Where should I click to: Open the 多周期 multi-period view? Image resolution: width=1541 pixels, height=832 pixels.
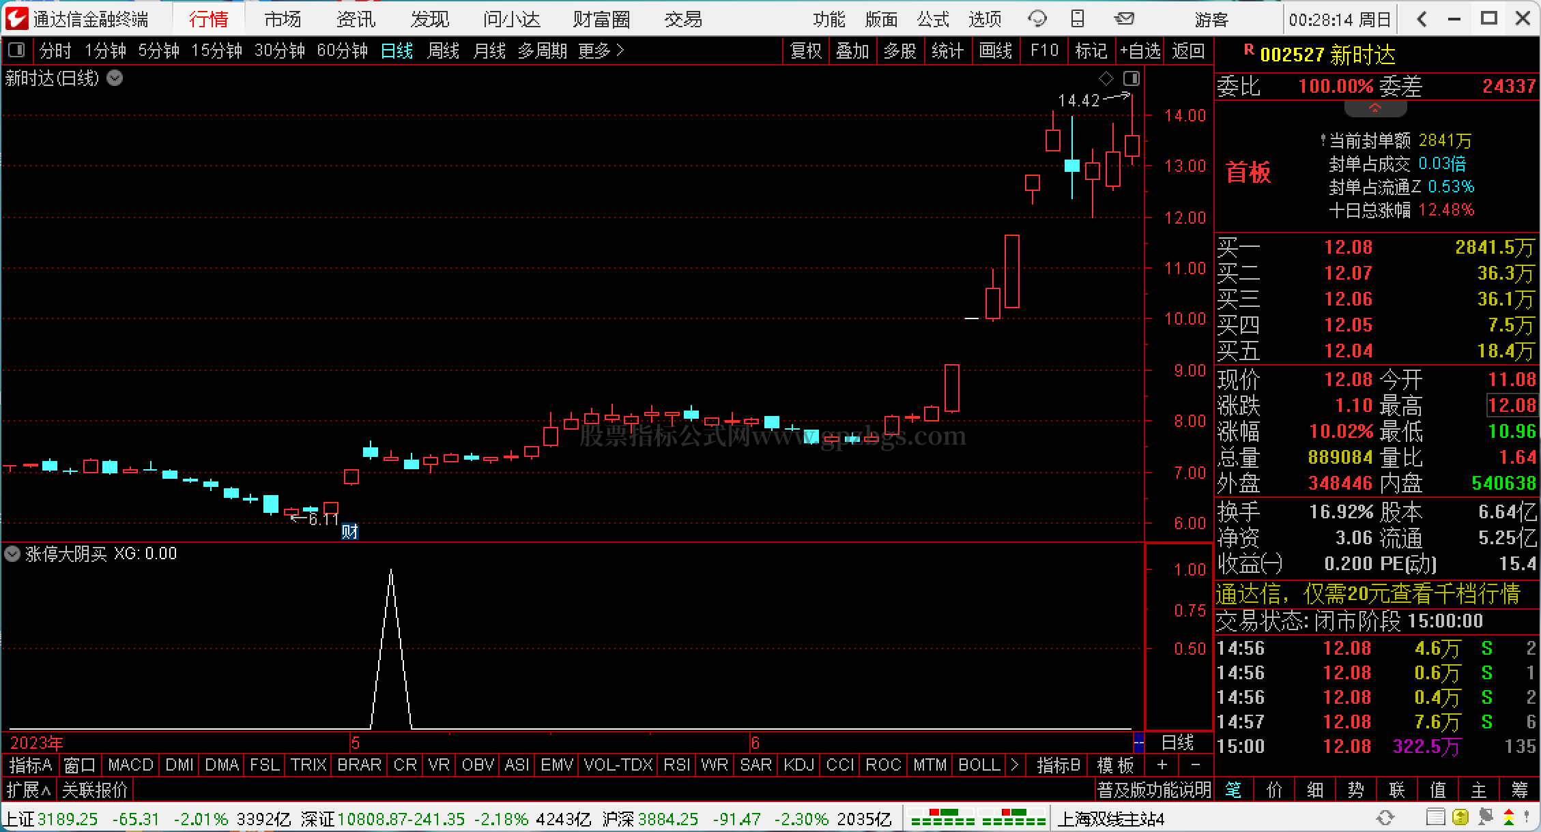click(x=543, y=50)
